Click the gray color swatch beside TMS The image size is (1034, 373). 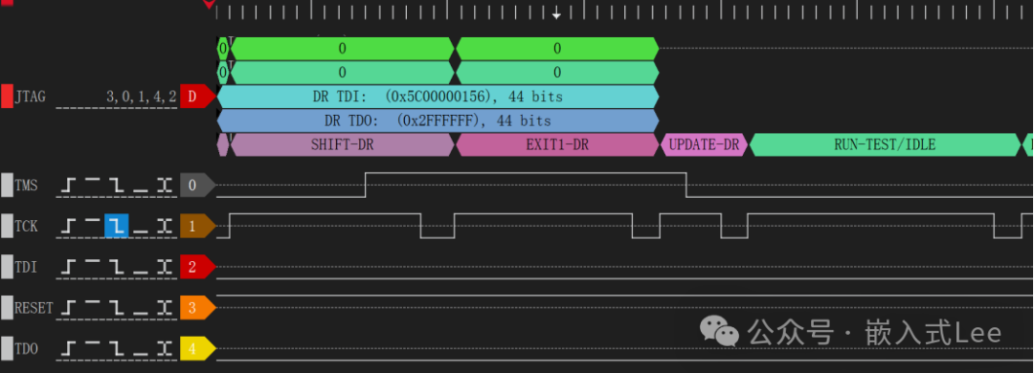[x=7, y=186]
